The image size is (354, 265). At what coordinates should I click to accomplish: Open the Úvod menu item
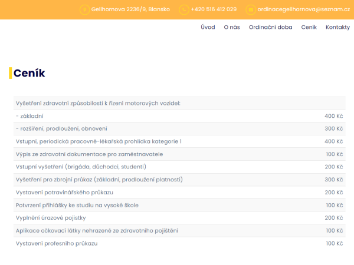tap(208, 27)
